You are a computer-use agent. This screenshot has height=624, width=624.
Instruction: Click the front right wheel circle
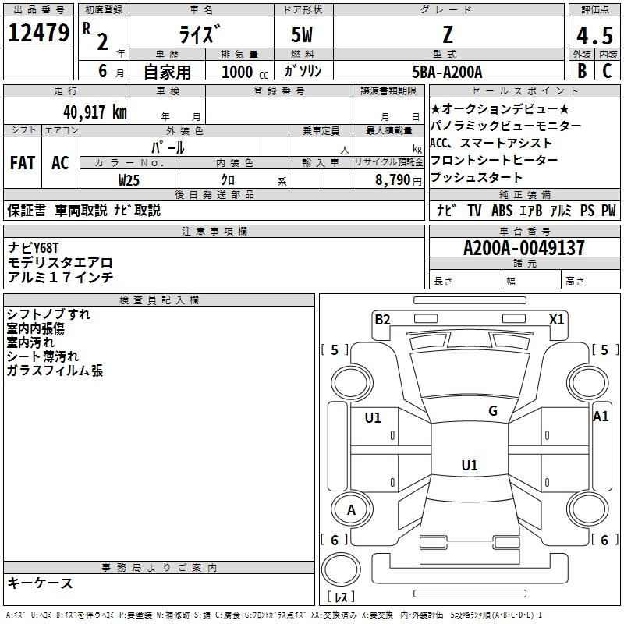pos(587,382)
